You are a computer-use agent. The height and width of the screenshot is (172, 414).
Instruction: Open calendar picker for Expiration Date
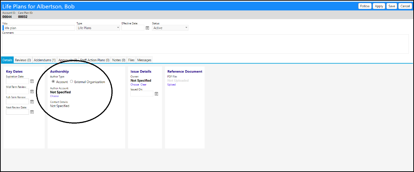click(32, 81)
